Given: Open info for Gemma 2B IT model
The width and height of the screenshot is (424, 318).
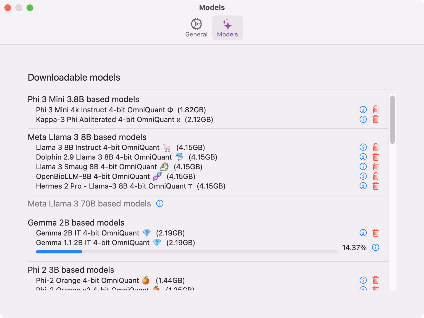Looking at the screenshot, I should coord(363,233).
